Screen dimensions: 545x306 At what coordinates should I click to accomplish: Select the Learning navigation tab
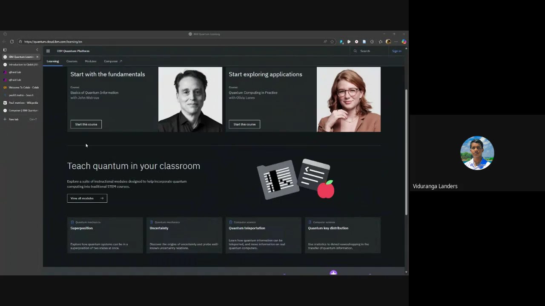[x=53, y=61]
